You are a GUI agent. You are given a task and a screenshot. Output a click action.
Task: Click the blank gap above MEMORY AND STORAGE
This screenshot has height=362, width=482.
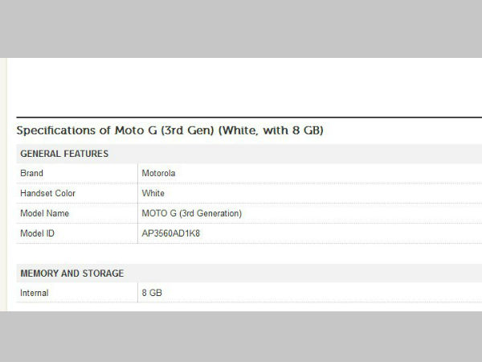241,253
